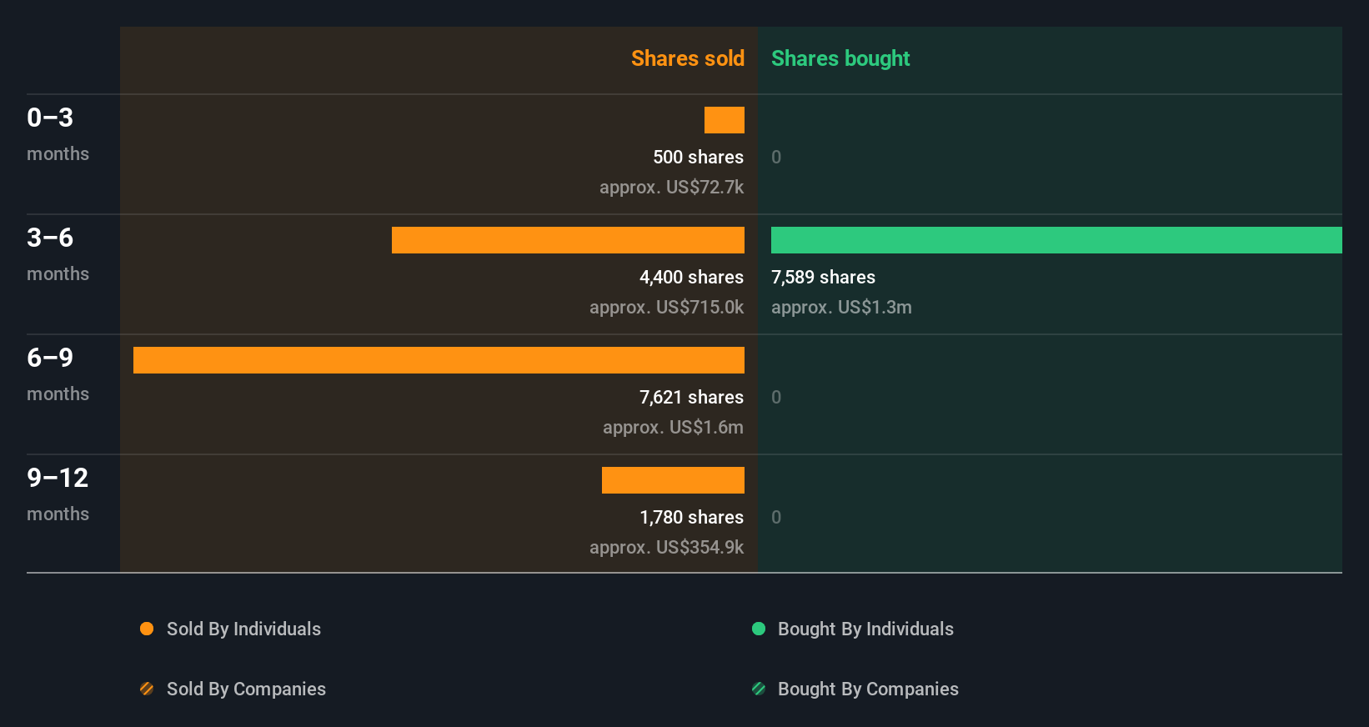Click the approx. US$72.7k value
This screenshot has height=727, width=1369.
(x=671, y=188)
